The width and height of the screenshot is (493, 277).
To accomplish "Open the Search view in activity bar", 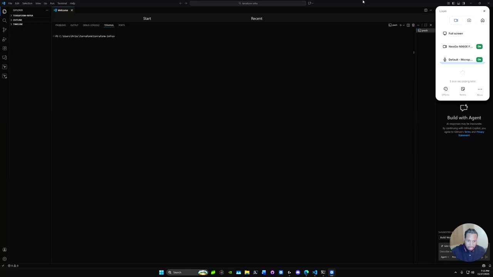I will pos(5,20).
